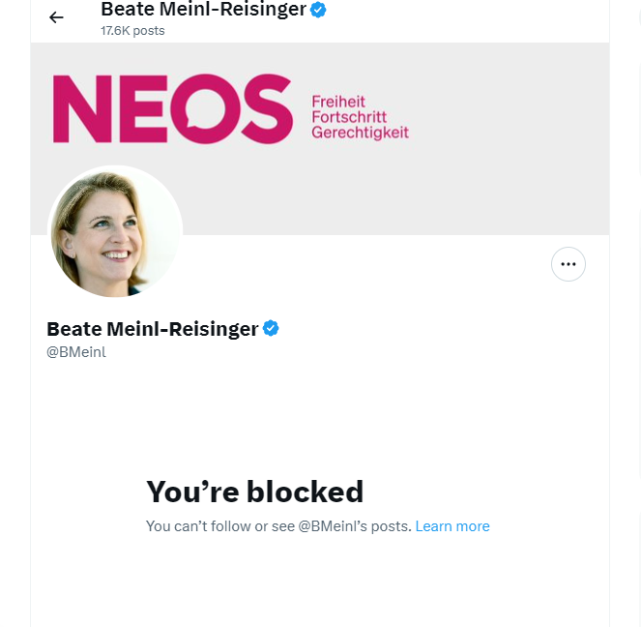Click the letter S of the NEOS logo
Screen dimensions: 641x627
pos(267,109)
